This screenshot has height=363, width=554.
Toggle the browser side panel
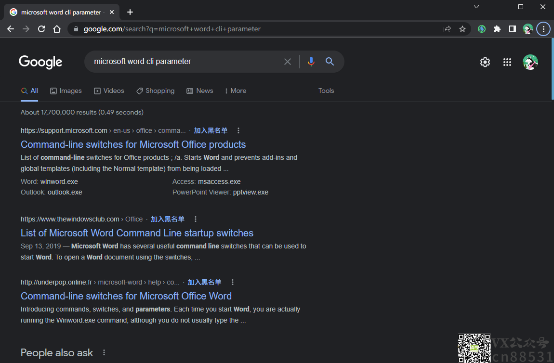tap(512, 29)
